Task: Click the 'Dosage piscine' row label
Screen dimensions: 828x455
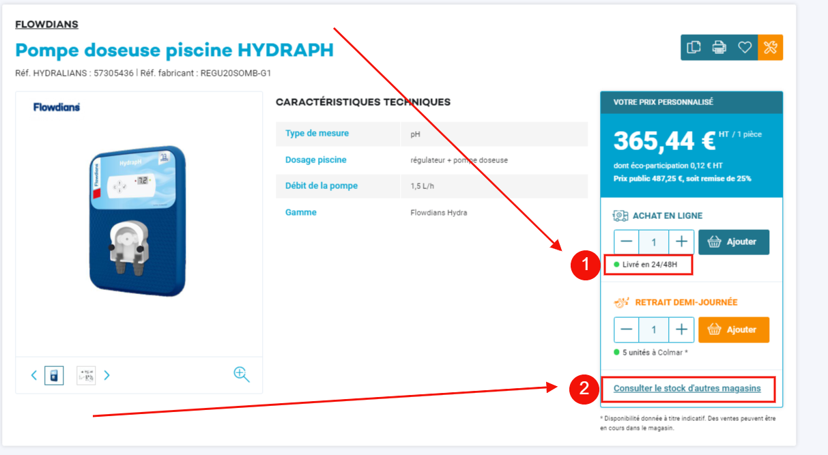Action: pyautogui.click(x=315, y=160)
